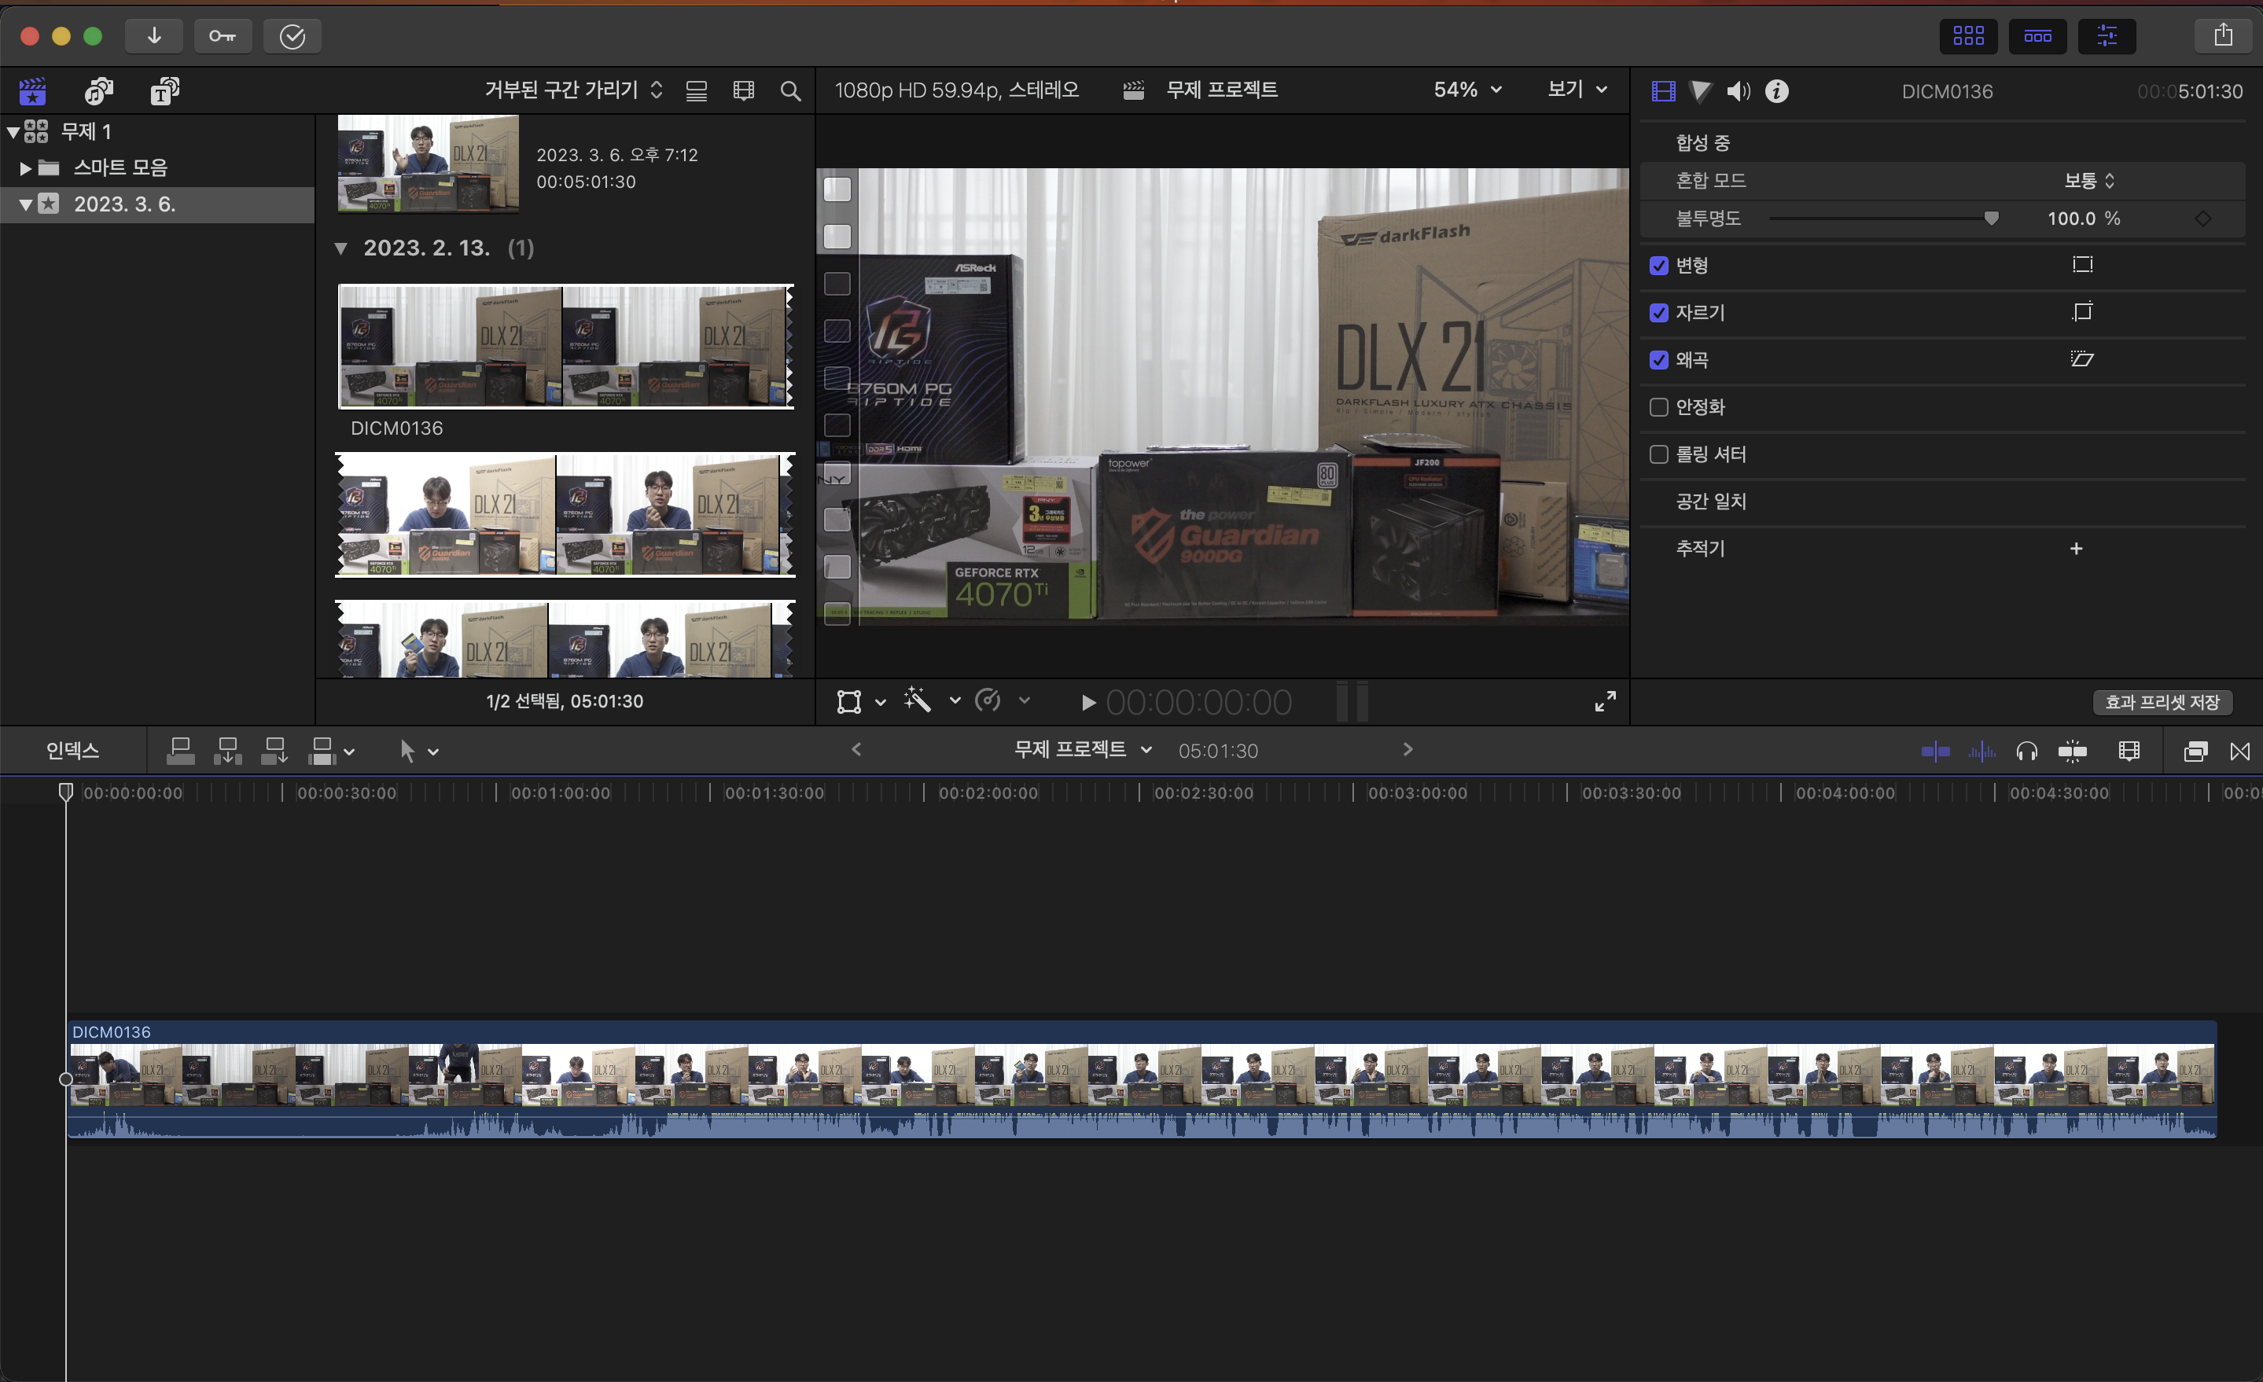Open the 인덱스 timeline index

[72, 750]
